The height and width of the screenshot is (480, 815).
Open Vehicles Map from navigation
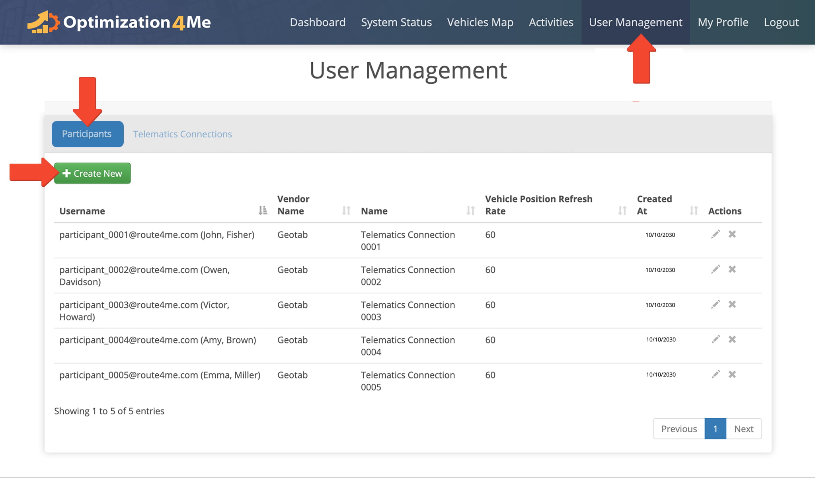(480, 22)
